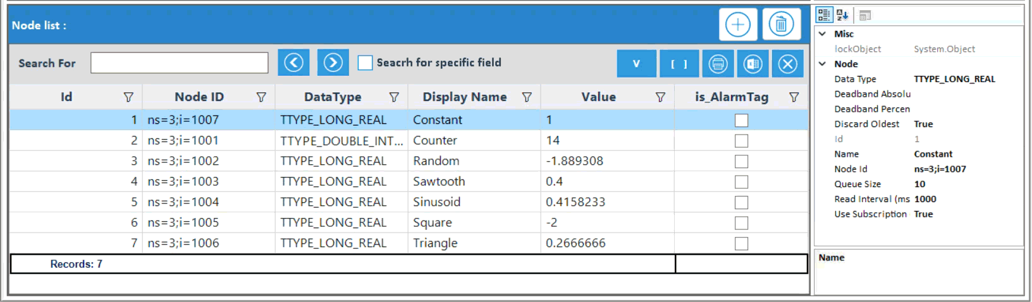Click the [ ] brackets button
This screenshot has height=302, width=1032.
(x=679, y=64)
